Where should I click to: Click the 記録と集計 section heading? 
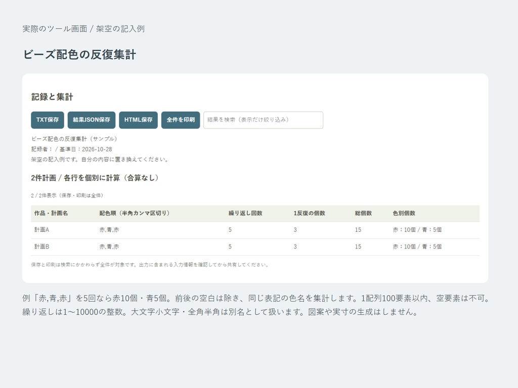(52, 96)
